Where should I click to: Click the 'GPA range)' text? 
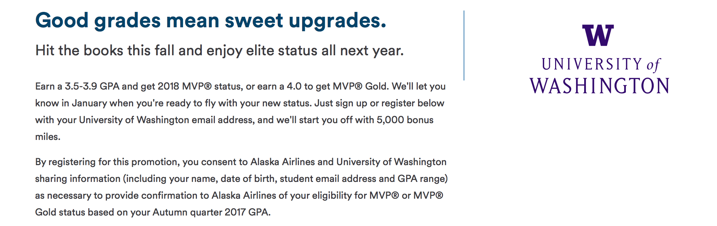coord(423,179)
